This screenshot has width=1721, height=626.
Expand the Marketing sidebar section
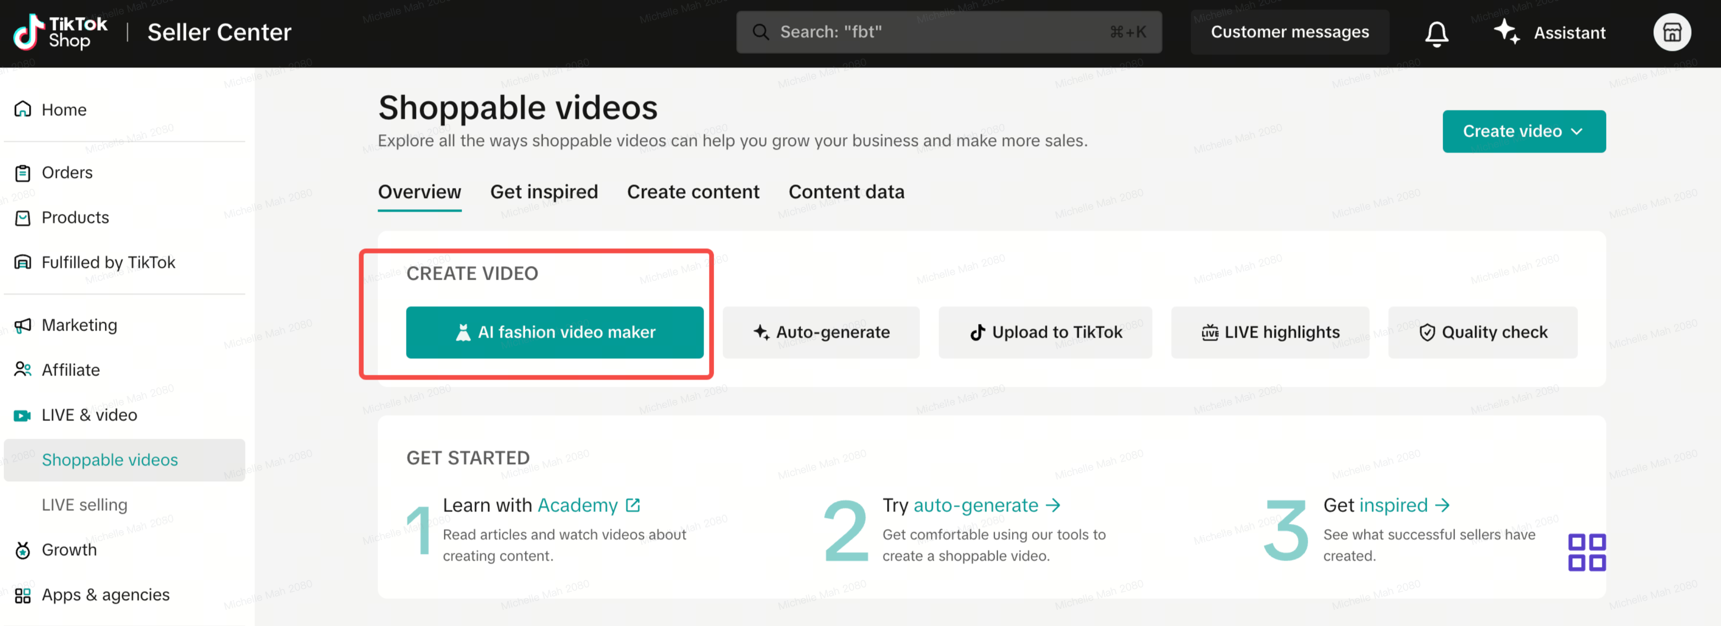coord(79,325)
